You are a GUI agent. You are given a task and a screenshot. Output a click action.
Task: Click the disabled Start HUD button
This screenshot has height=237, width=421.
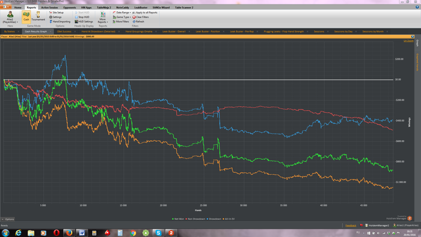[x=82, y=13]
